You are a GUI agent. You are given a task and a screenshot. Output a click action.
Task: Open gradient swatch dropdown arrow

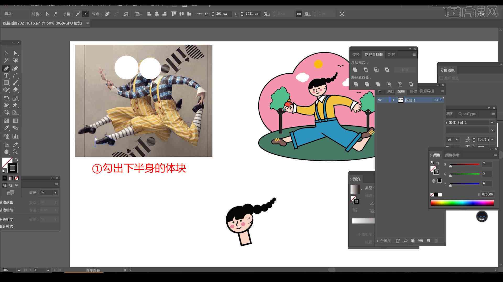tap(361, 189)
